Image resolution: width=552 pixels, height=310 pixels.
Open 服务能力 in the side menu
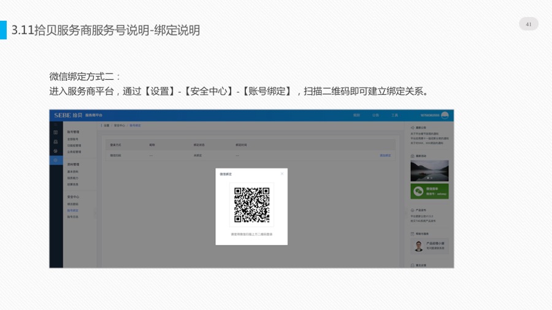73,178
